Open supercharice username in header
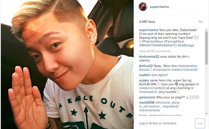This screenshot has width=209, height=129. point(159,7)
